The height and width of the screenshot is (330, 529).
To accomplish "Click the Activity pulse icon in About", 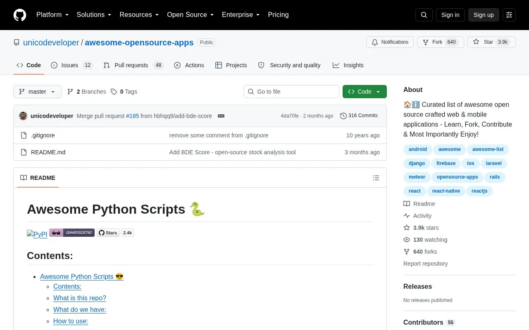I will [407, 216].
